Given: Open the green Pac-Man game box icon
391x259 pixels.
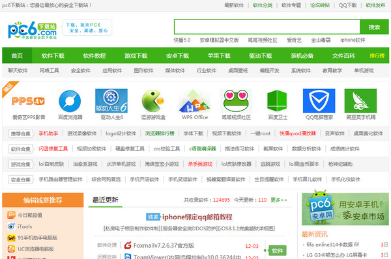Looking at the screenshot, I should pyautogui.click(x=153, y=101).
